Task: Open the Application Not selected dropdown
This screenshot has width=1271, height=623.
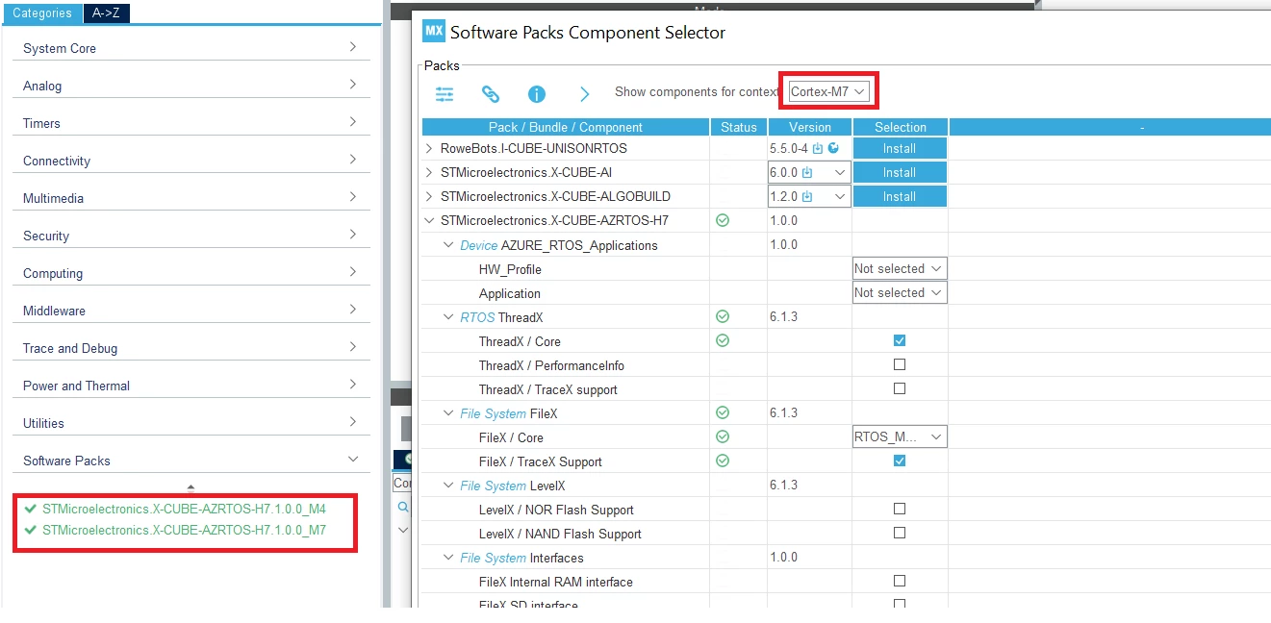Action: click(900, 293)
